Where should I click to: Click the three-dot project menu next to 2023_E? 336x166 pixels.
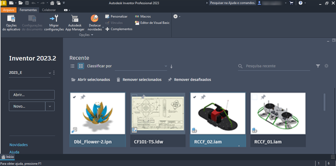click(x=54, y=73)
